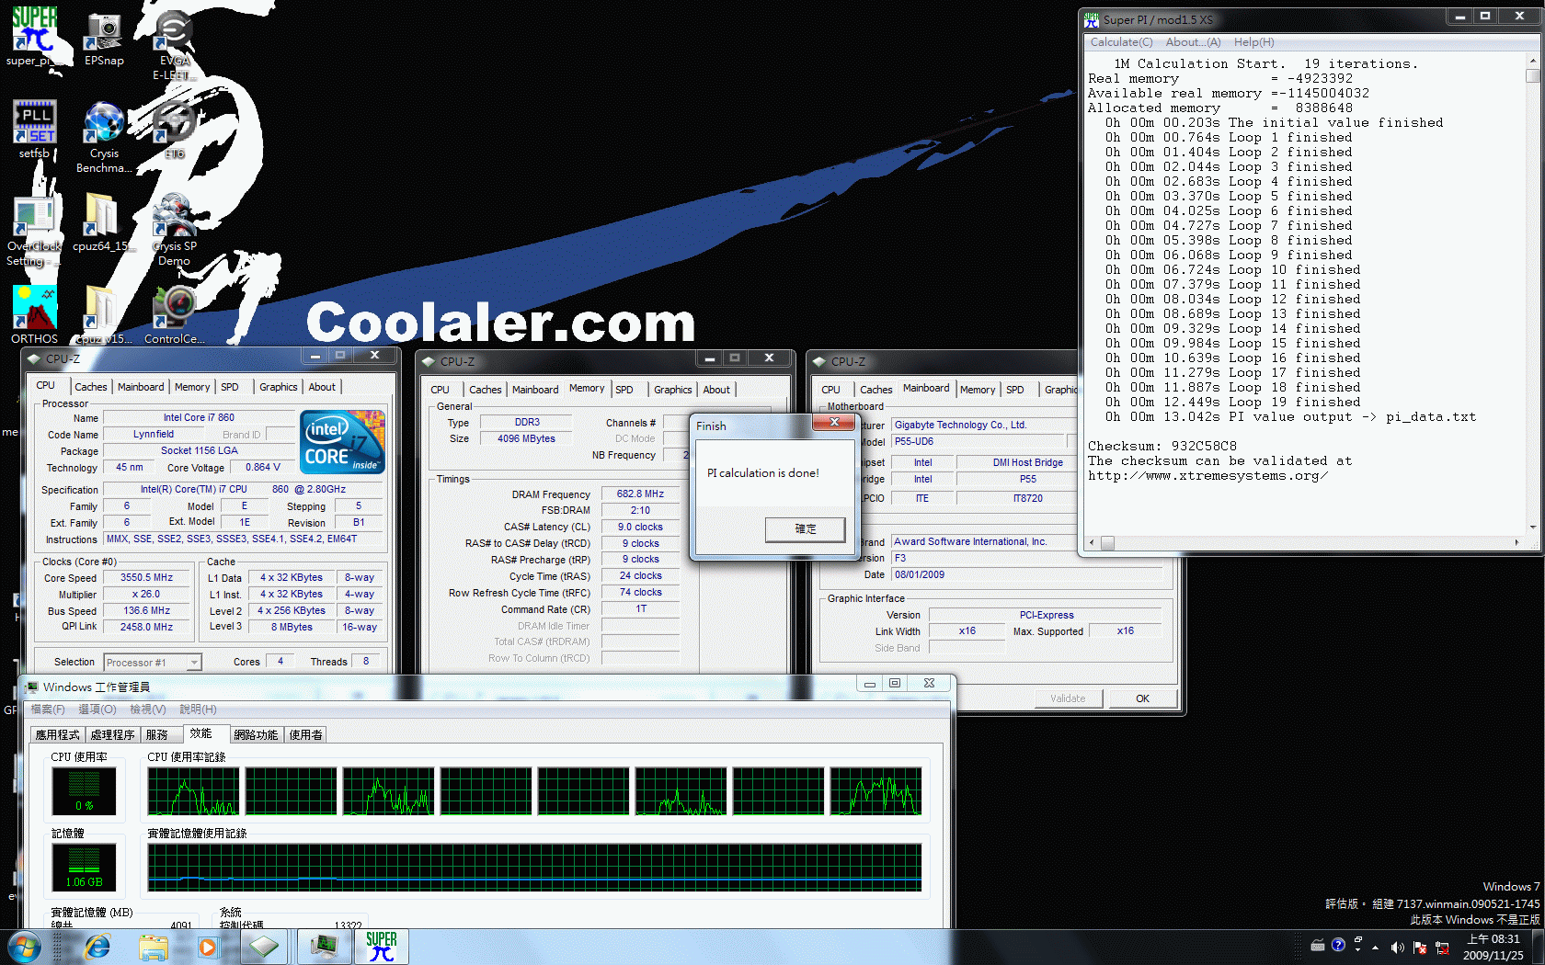Click the volume icon in the system tray
The image size is (1545, 965).
pos(1398,947)
